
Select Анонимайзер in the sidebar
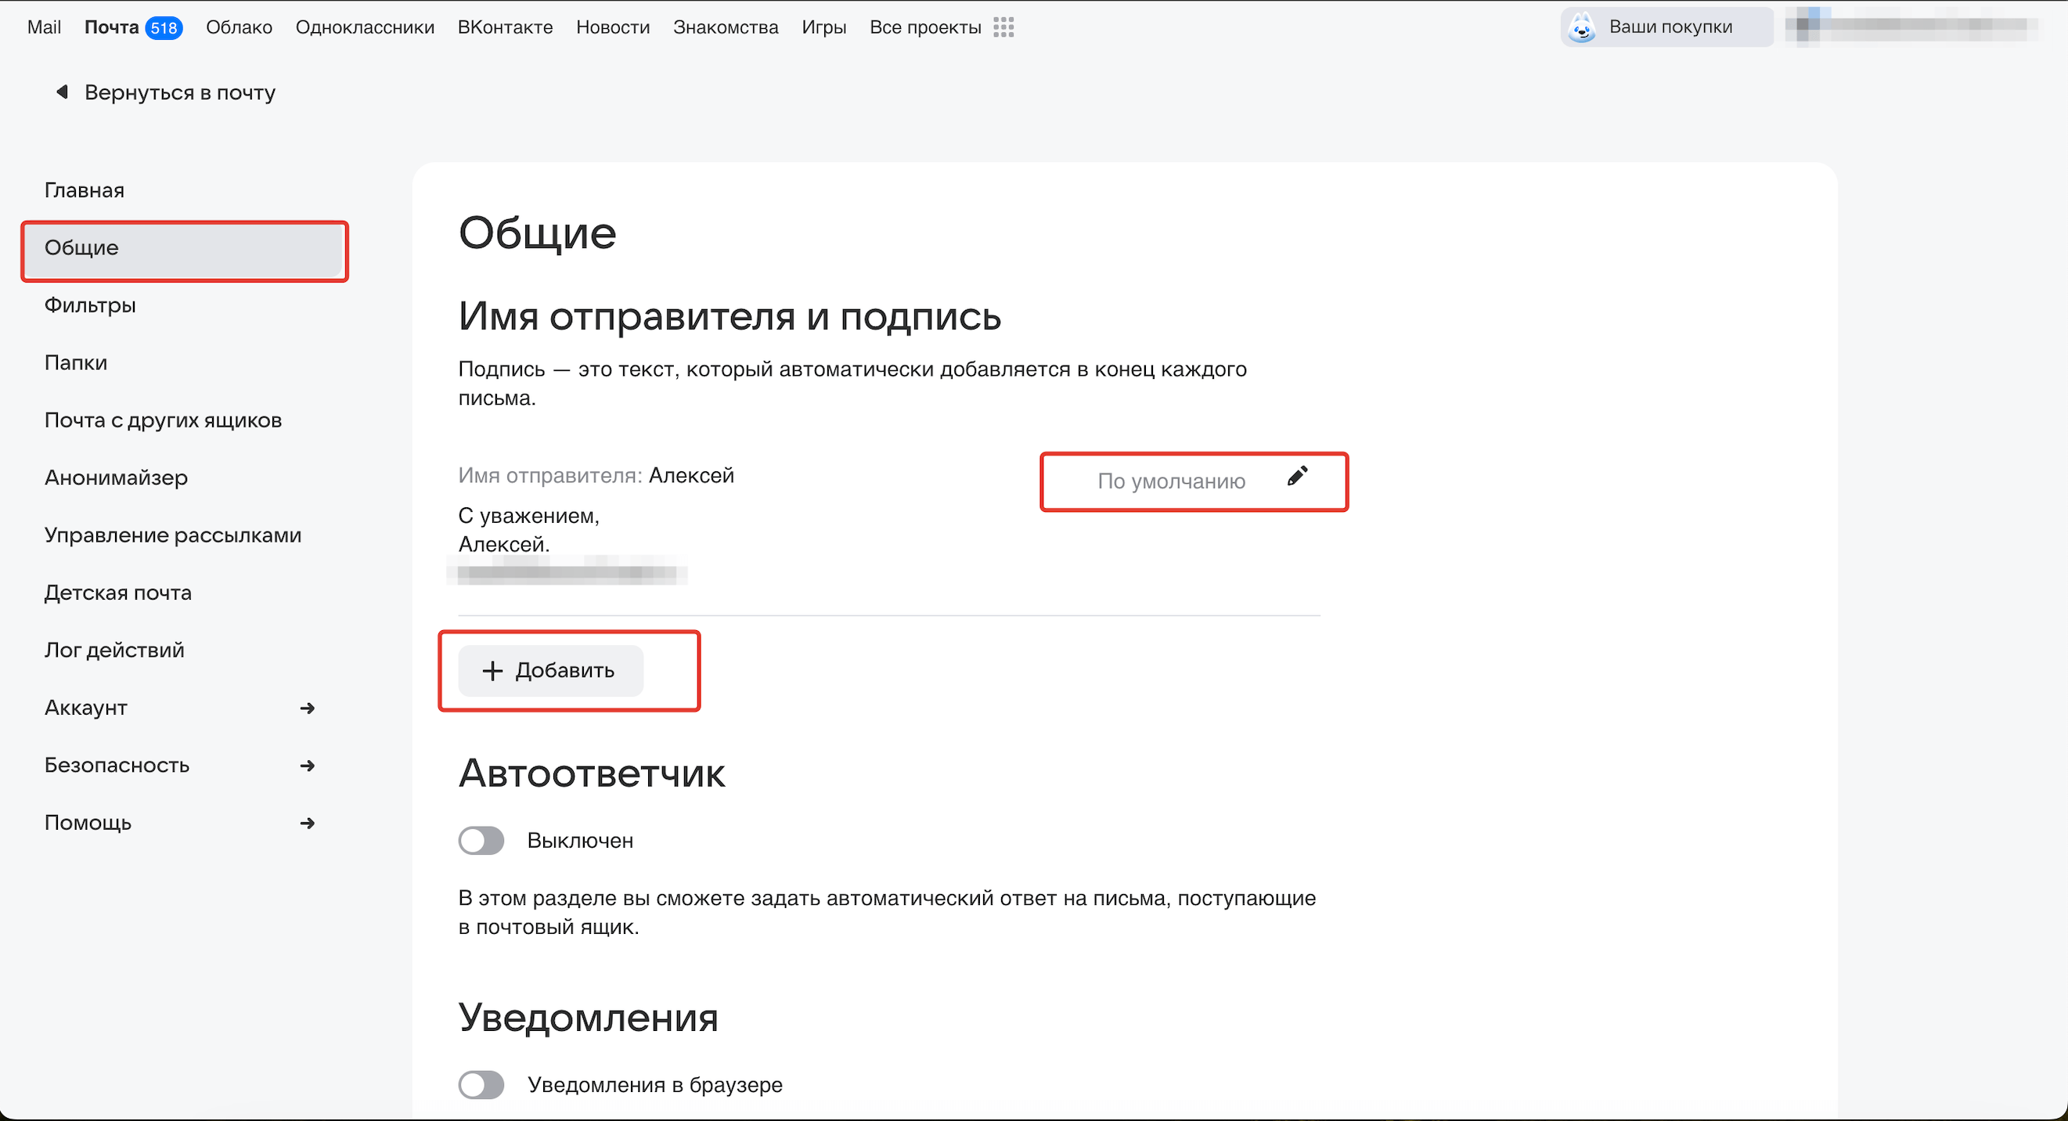coord(116,478)
